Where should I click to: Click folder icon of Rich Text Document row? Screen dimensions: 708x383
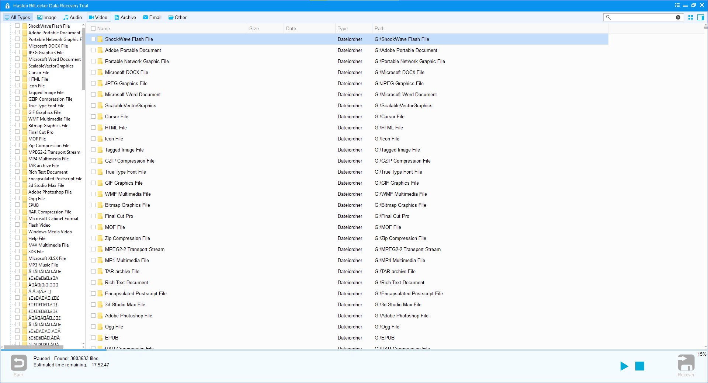point(100,282)
